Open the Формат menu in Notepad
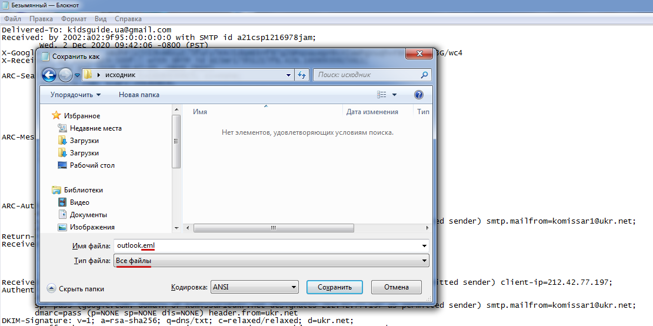The width and height of the screenshot is (653, 326). tap(72, 19)
